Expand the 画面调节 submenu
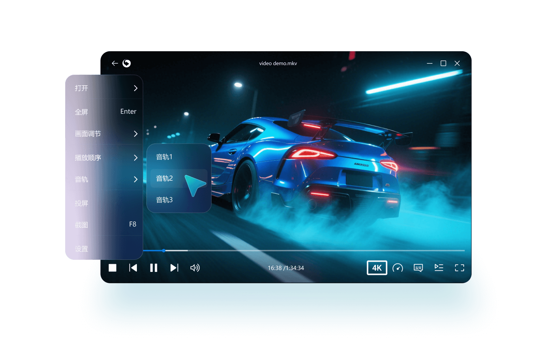549x344 pixels. coord(104,134)
